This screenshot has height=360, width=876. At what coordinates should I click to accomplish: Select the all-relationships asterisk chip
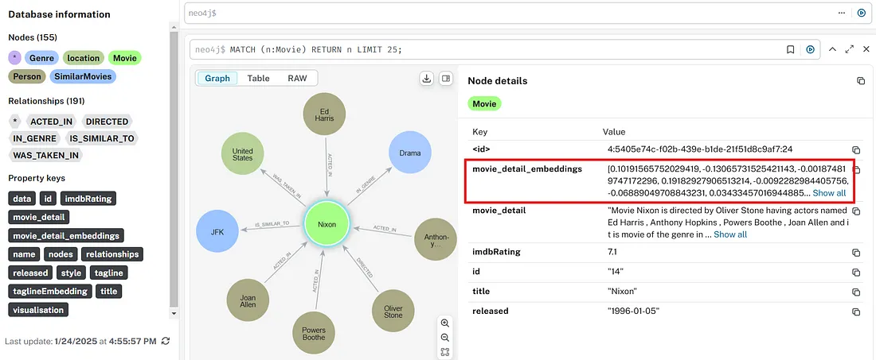click(15, 122)
